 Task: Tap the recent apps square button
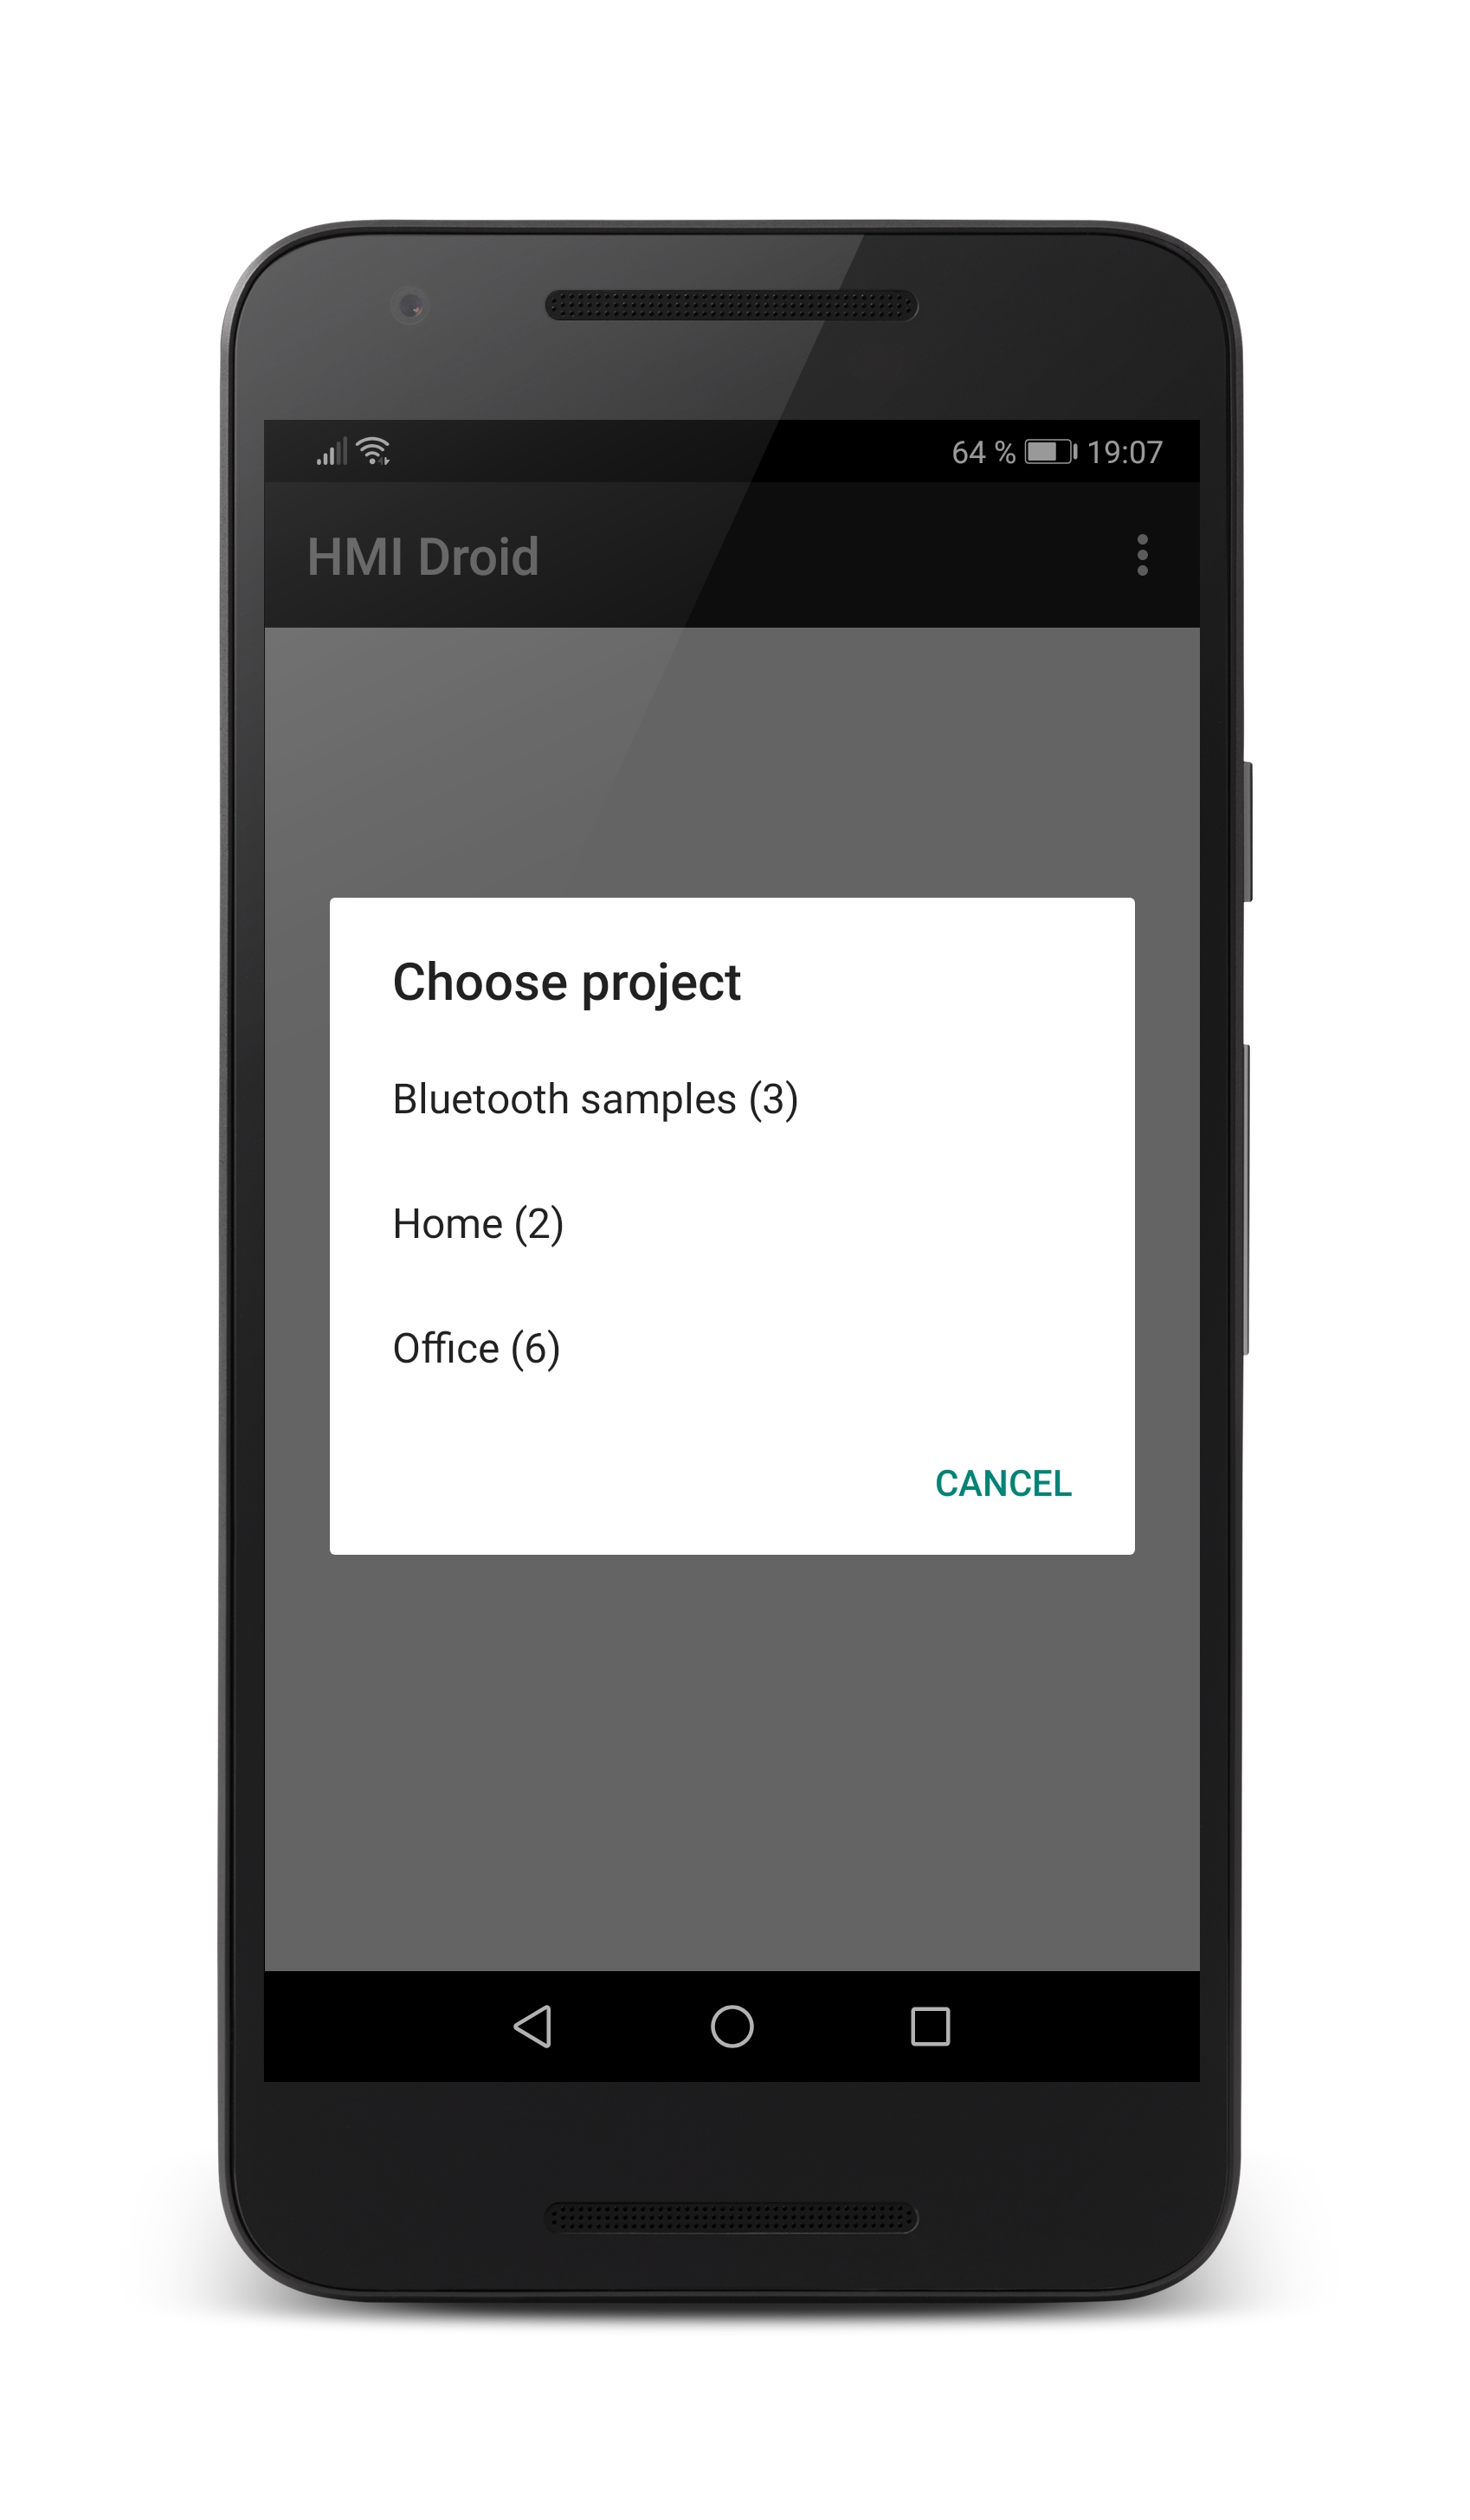coord(930,2027)
